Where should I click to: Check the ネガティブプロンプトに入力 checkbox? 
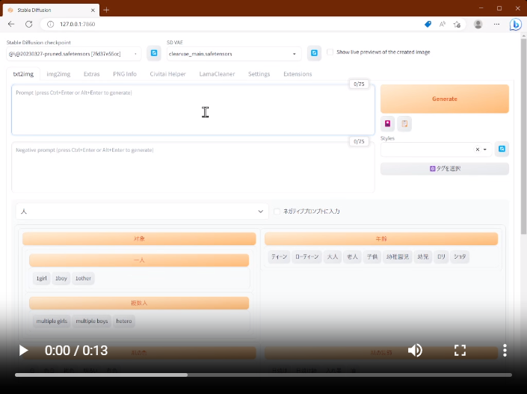tap(277, 211)
